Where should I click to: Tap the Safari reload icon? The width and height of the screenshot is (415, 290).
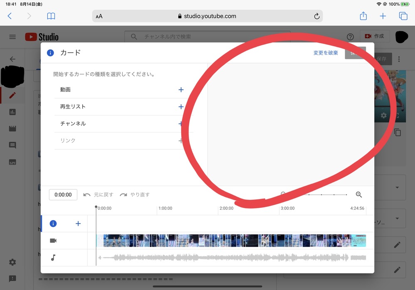tap(317, 16)
